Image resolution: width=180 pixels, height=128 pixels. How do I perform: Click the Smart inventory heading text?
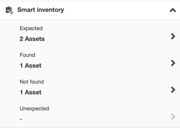click(x=41, y=10)
